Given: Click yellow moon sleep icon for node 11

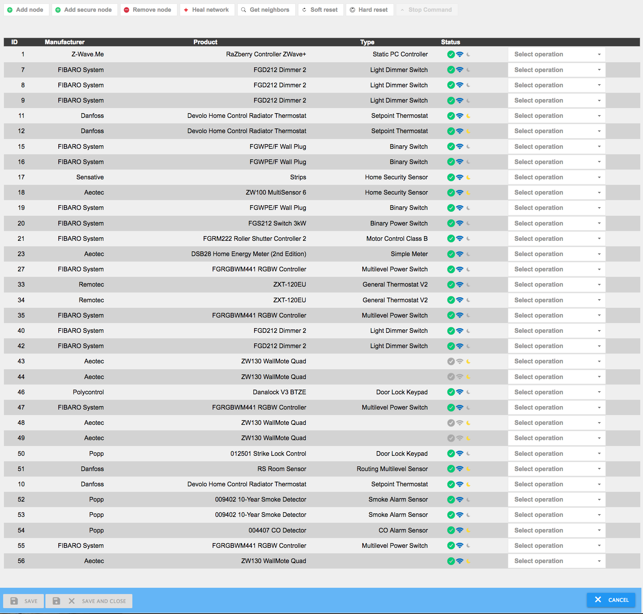Looking at the screenshot, I should 468,116.
